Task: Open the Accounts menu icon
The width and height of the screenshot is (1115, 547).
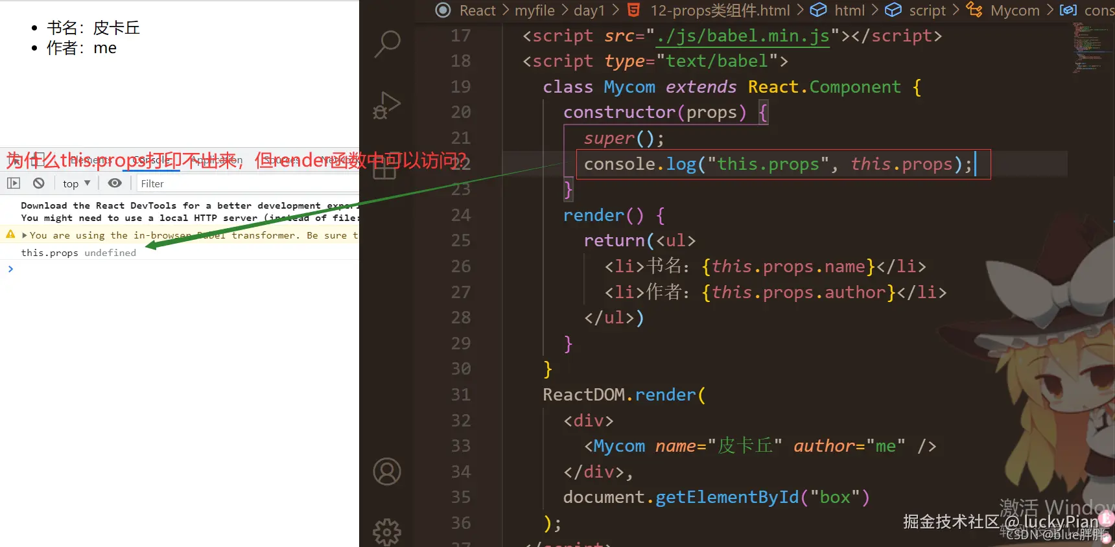Action: tap(387, 472)
